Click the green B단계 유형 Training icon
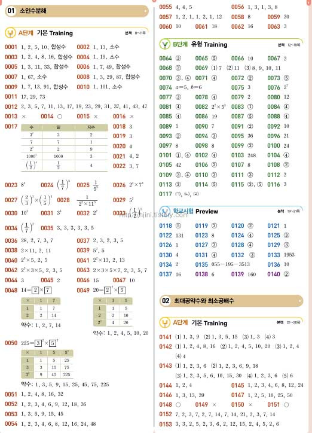 point(165,44)
